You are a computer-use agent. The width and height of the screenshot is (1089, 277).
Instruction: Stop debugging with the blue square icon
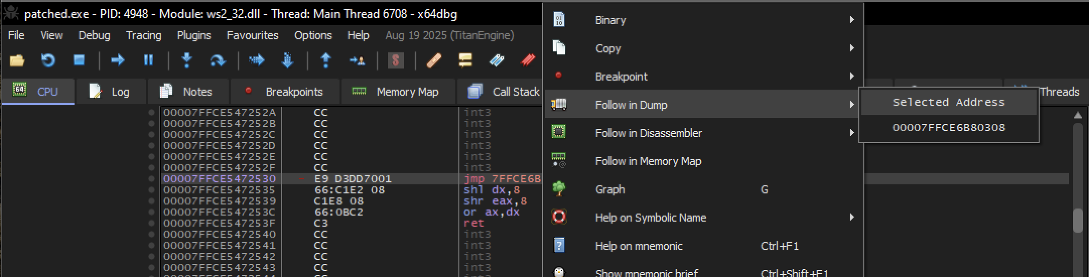point(79,60)
